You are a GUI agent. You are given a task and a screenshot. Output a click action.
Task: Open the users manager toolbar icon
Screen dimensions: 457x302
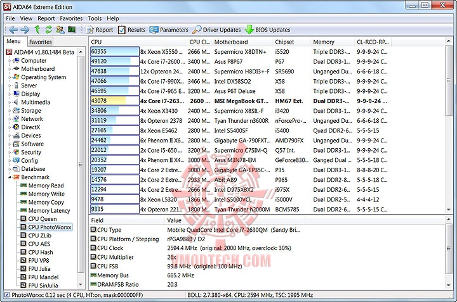point(60,29)
